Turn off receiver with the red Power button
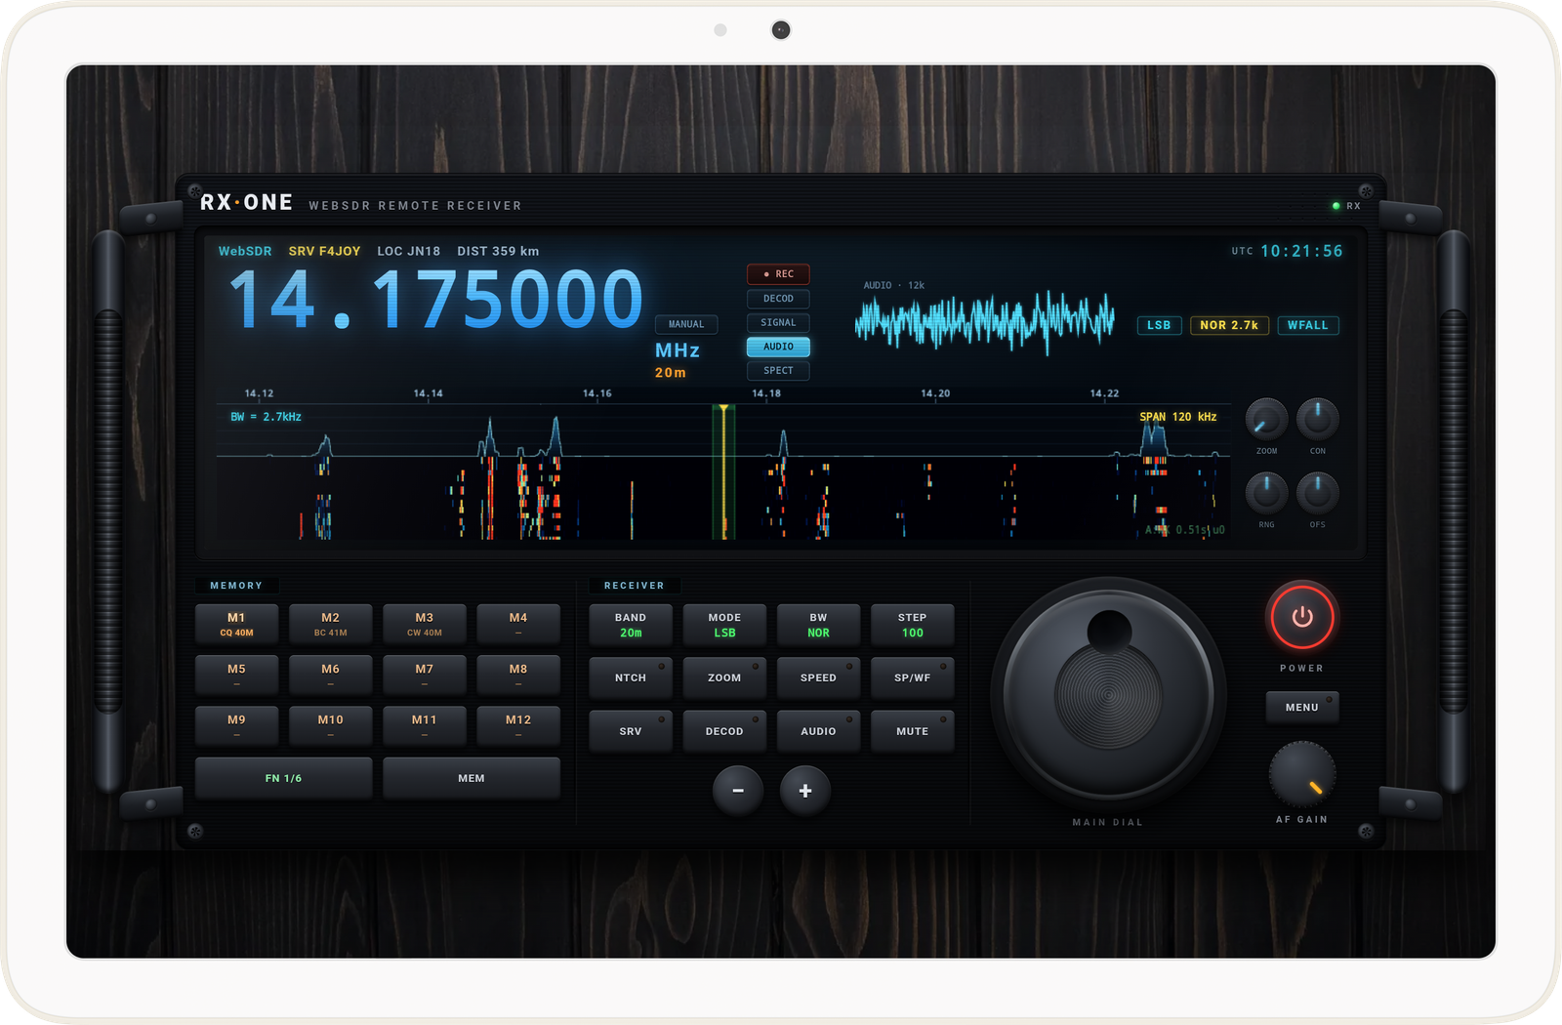This screenshot has width=1562, height=1025. 1301,617
